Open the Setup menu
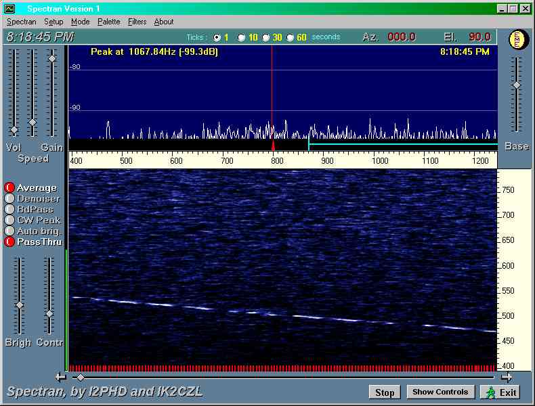Viewport: 535px width, 406px height. click(53, 22)
